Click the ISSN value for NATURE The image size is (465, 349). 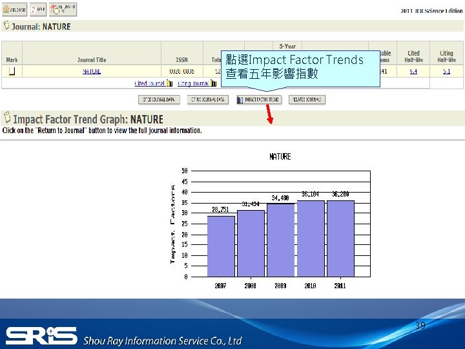181,71
